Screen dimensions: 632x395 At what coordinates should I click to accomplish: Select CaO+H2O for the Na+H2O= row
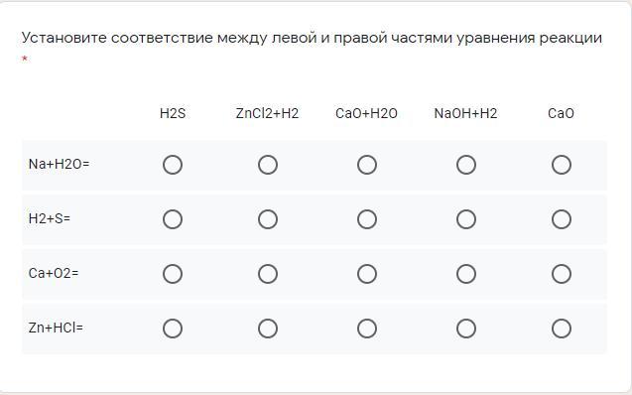[367, 165]
